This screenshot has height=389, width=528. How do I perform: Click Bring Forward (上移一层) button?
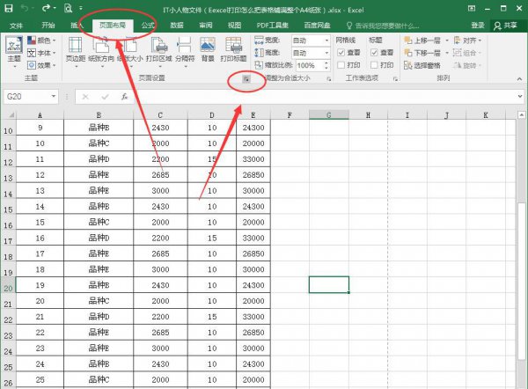click(422, 40)
